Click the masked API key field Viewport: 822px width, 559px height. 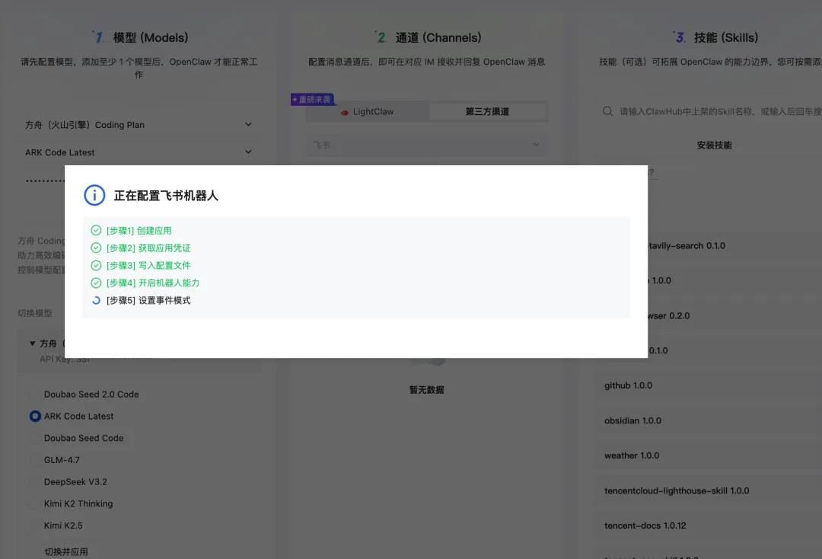point(45,180)
